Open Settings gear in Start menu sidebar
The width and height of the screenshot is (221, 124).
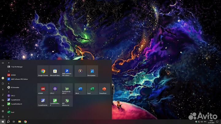3,111
